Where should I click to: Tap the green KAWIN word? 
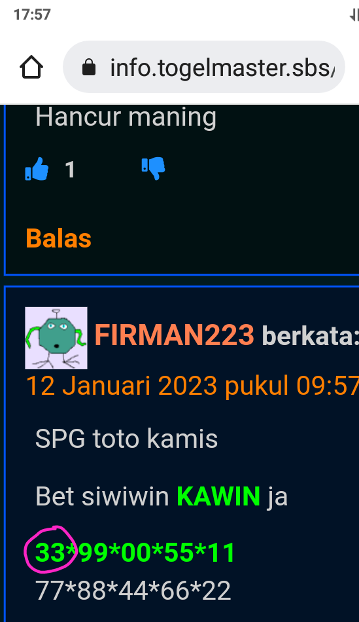click(x=218, y=496)
